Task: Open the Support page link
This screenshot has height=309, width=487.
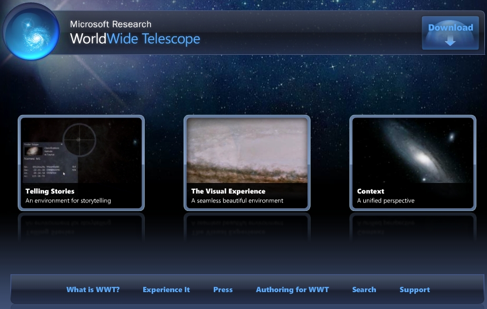Action: coord(415,289)
